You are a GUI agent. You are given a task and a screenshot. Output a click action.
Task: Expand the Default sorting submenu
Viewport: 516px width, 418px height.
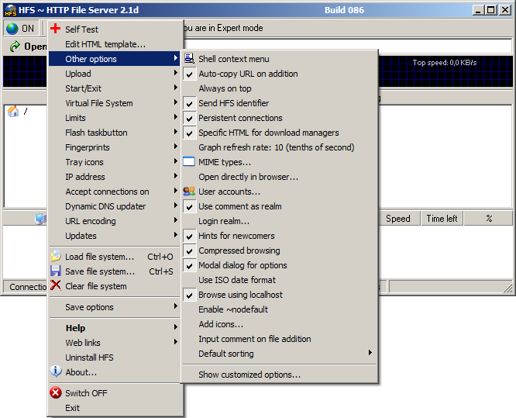click(x=226, y=354)
